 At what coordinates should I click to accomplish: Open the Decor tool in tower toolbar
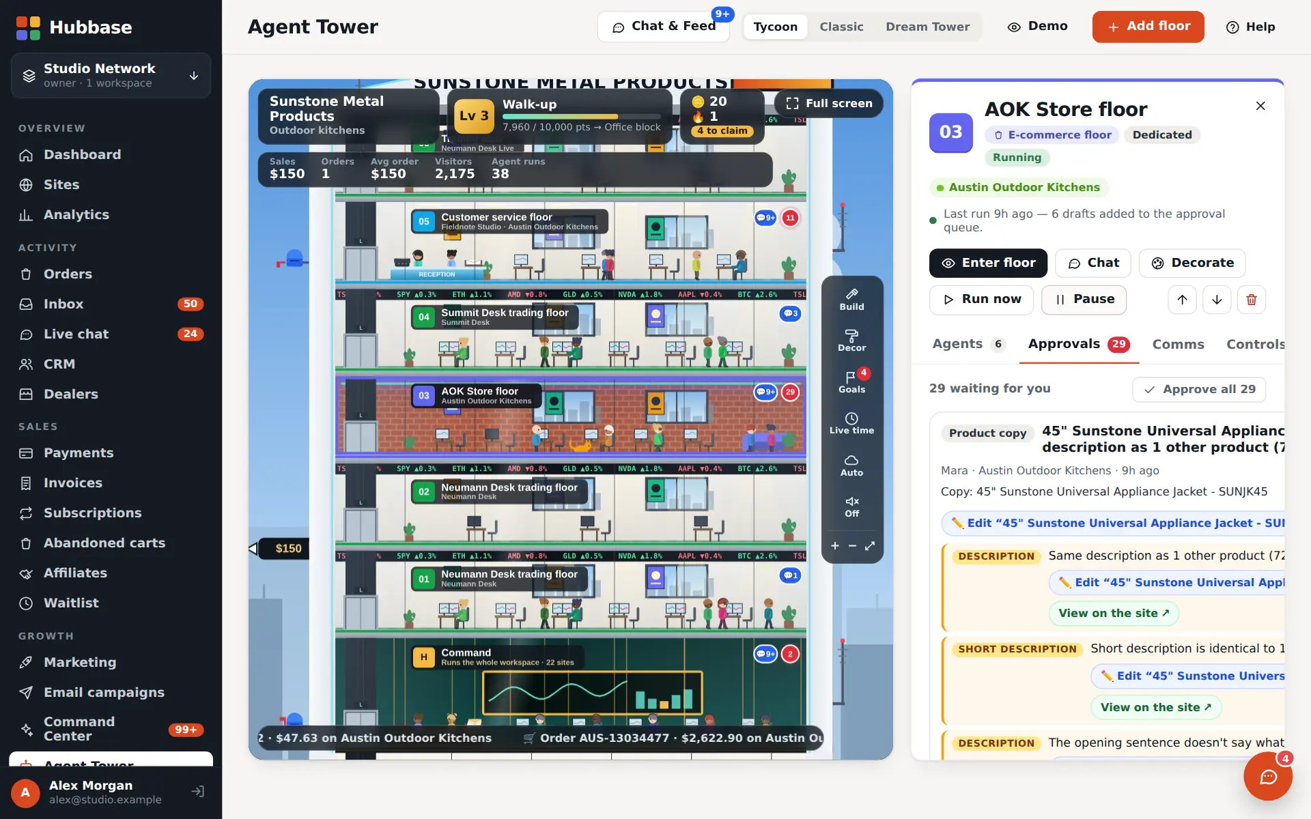pos(851,341)
